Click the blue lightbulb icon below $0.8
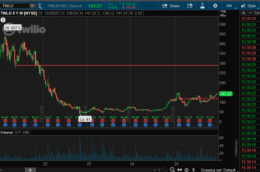Screen dimensions: 260x172 coord(146,125)
